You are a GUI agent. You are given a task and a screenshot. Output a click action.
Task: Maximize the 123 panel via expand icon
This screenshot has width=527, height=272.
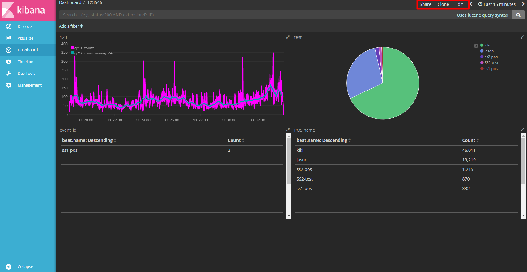288,37
